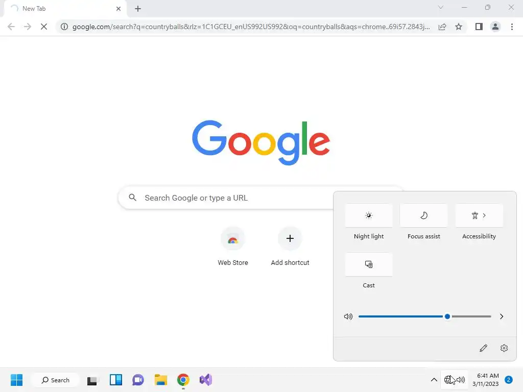Open Task View on the taskbar
The height and width of the screenshot is (392, 523).
point(93,380)
